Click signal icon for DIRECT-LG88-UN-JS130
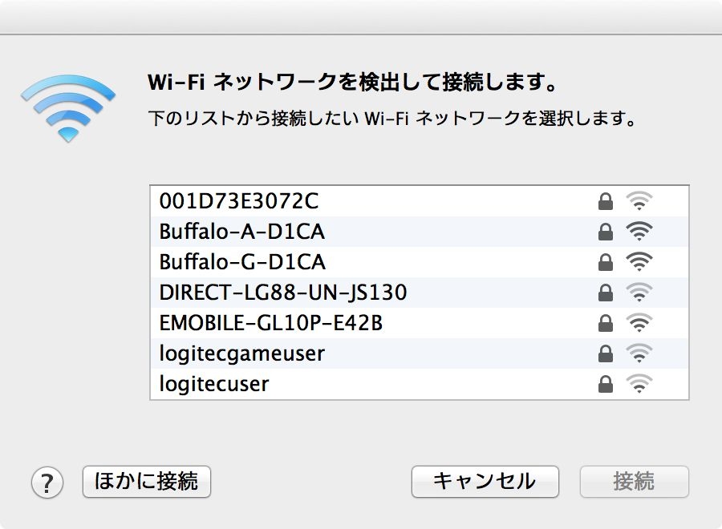 (x=639, y=293)
